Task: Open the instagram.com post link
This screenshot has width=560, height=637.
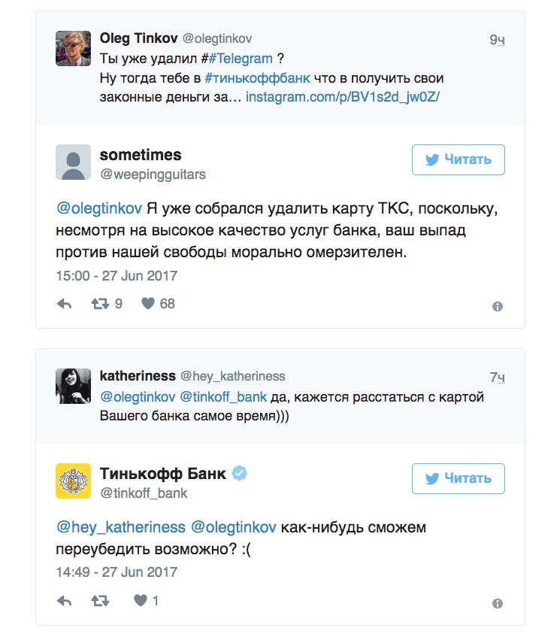Action: click(x=342, y=97)
